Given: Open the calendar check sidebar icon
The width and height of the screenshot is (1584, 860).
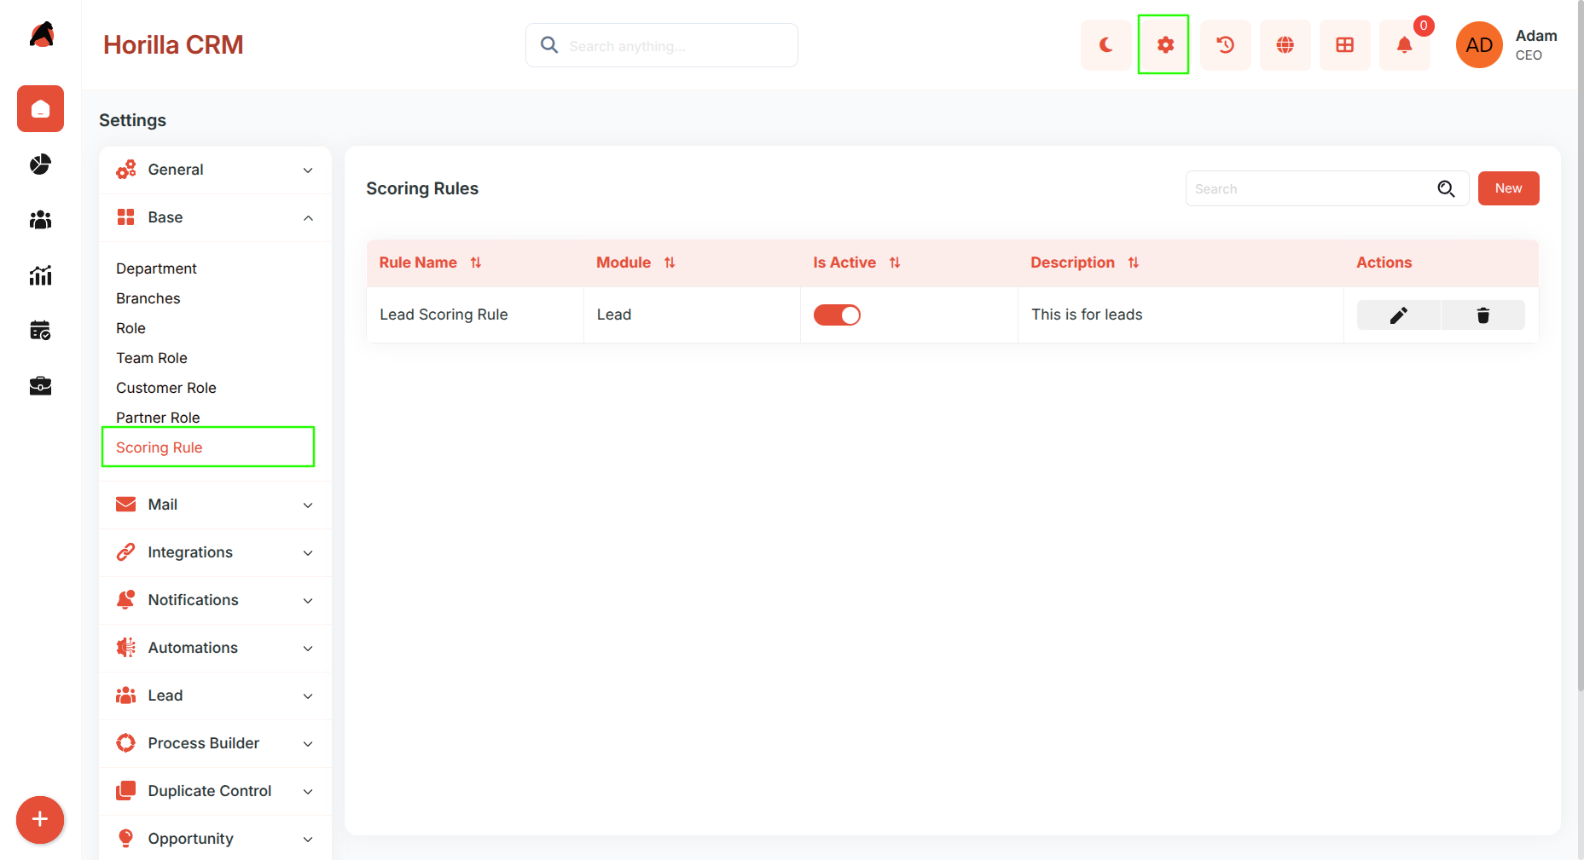Looking at the screenshot, I should pos(40,331).
